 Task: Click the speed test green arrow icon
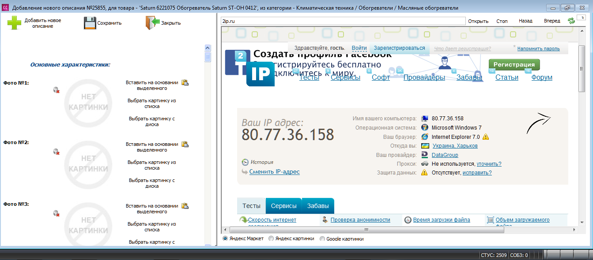(x=243, y=219)
